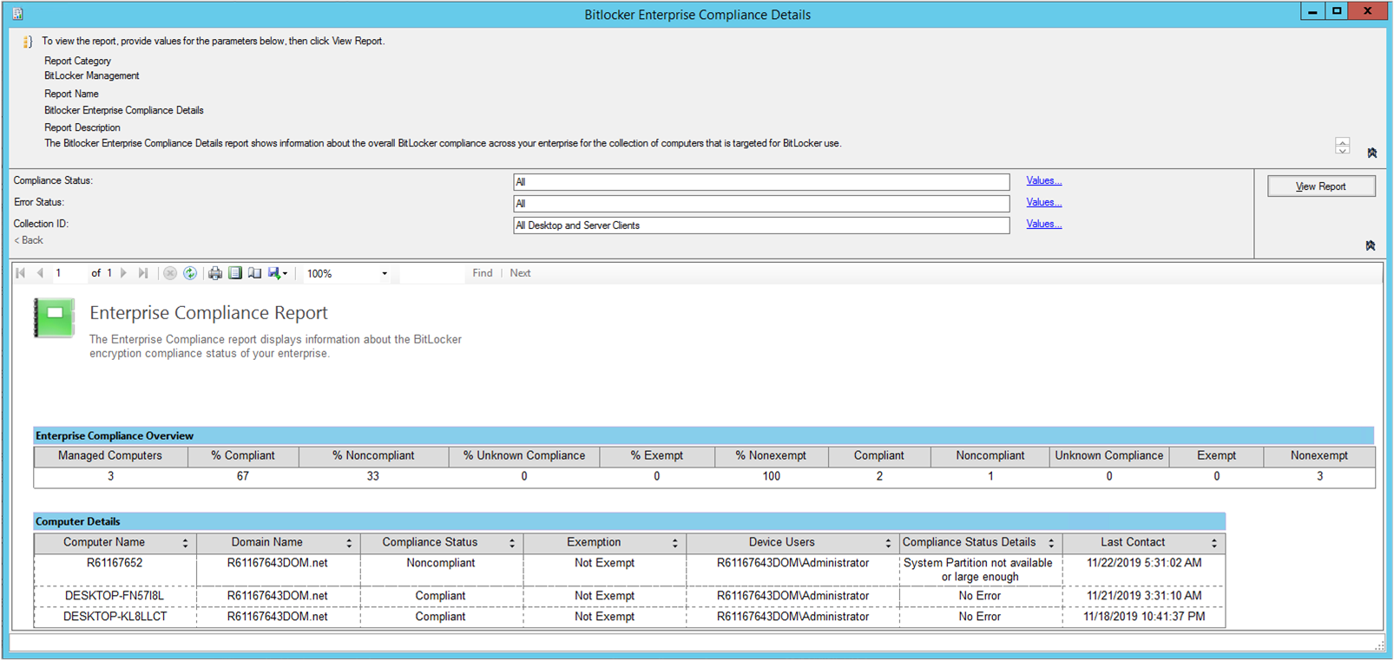1394x660 pixels.
Task: Click the Collection ID input field
Action: point(760,225)
